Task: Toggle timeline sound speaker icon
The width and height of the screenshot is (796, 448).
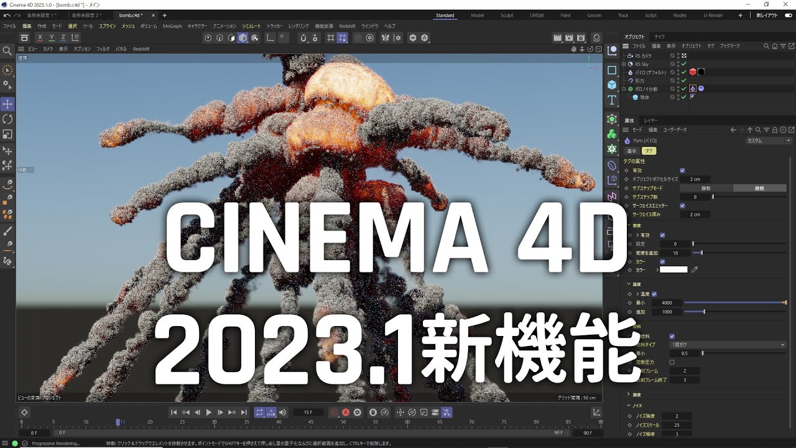Action: [283, 412]
